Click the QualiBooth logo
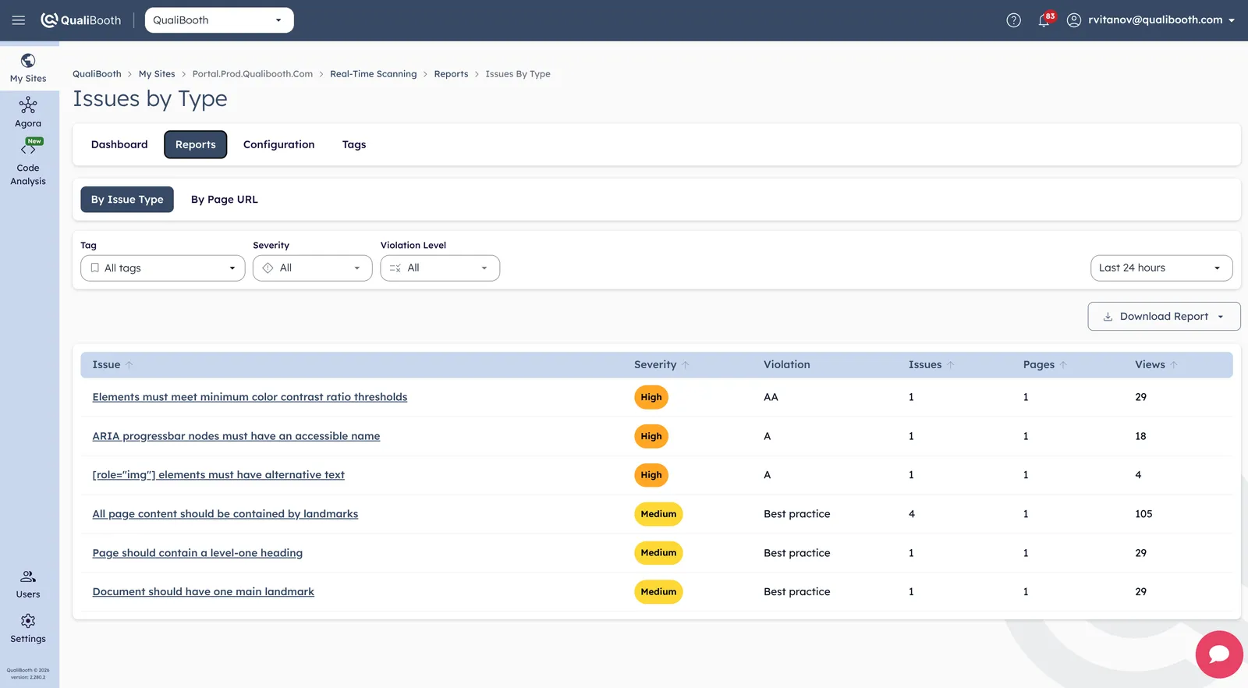Image resolution: width=1248 pixels, height=688 pixels. (81, 20)
